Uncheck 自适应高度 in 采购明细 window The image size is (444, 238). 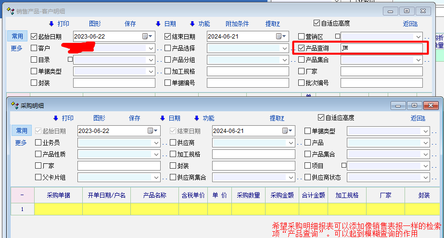coord(321,118)
